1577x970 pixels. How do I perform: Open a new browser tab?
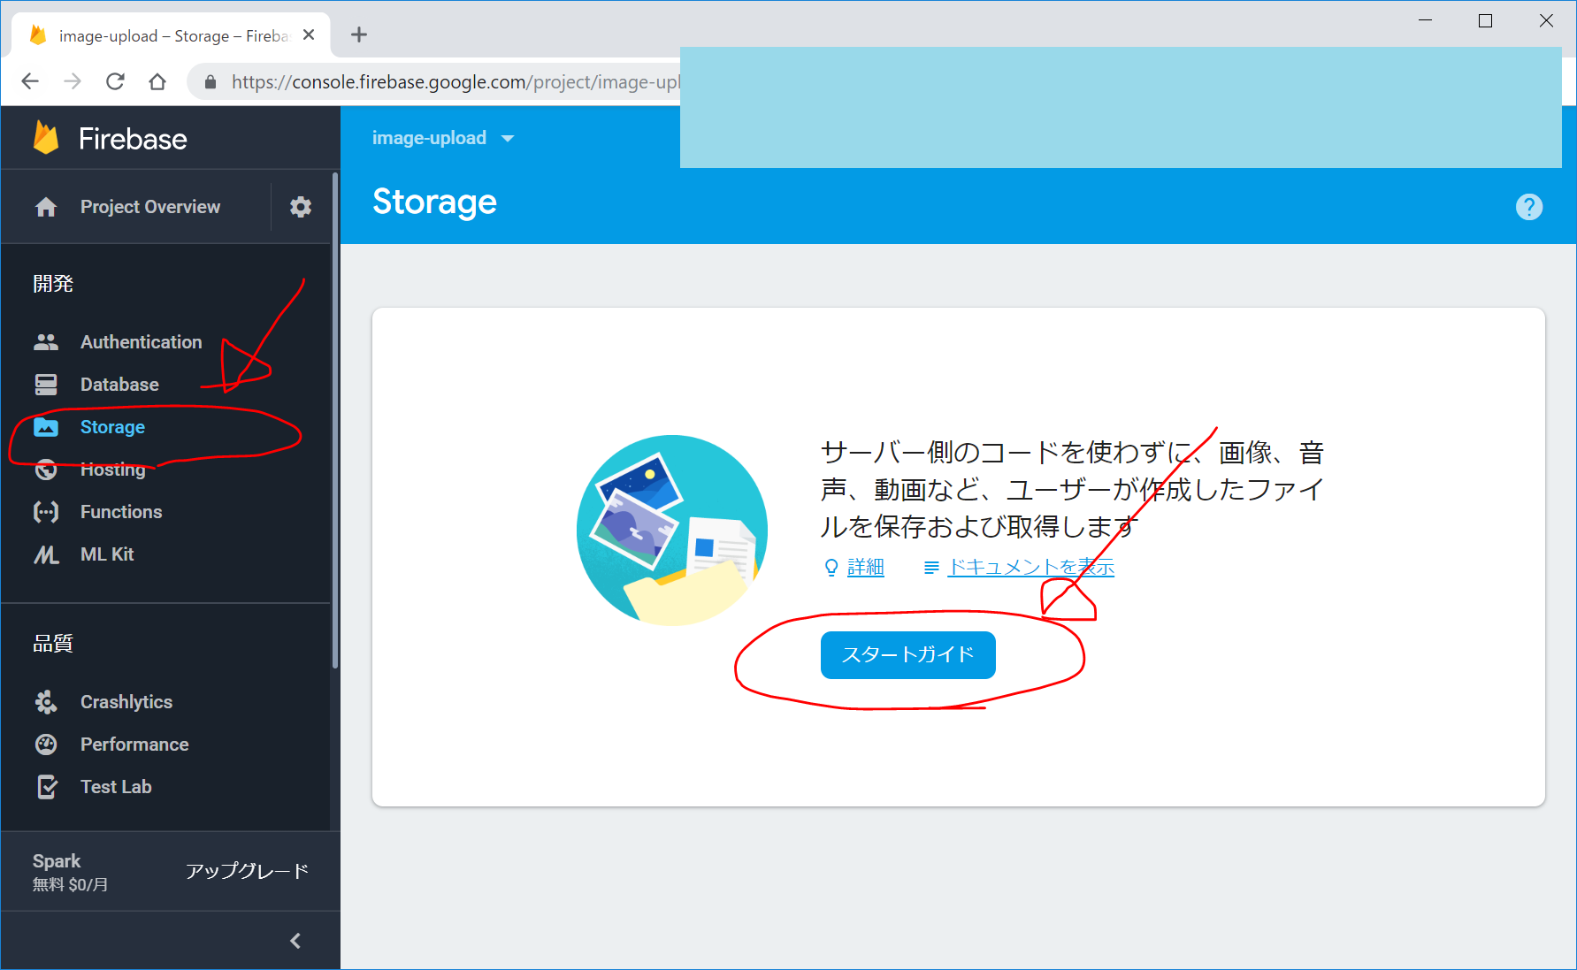point(358,35)
